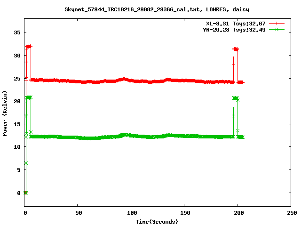The height and width of the screenshot is (226, 301).
Task: Click the red XL bump near 95 seconds
Action: (x=124, y=79)
